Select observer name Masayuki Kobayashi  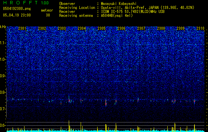pyautogui.click(x=119, y=4)
